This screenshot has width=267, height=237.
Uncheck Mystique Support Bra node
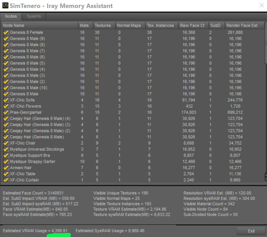pyautogui.click(x=6, y=155)
